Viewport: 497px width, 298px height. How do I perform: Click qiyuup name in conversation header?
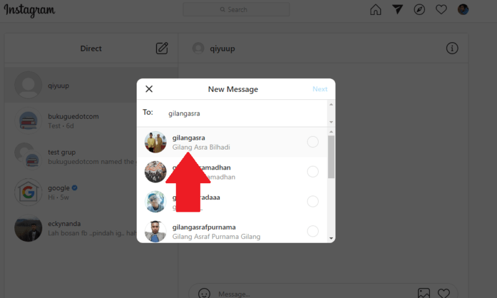pyautogui.click(x=222, y=48)
